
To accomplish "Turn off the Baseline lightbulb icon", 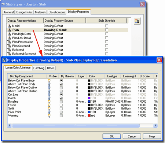I will [49, 102].
